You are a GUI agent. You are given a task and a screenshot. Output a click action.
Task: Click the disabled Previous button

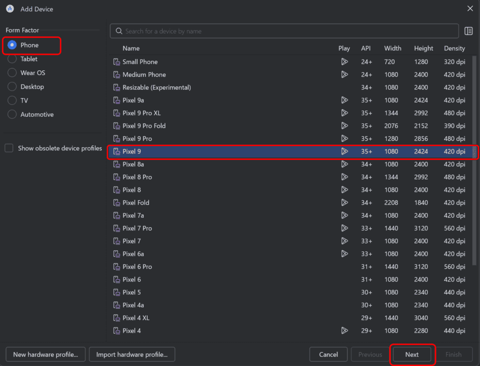[x=370, y=354]
